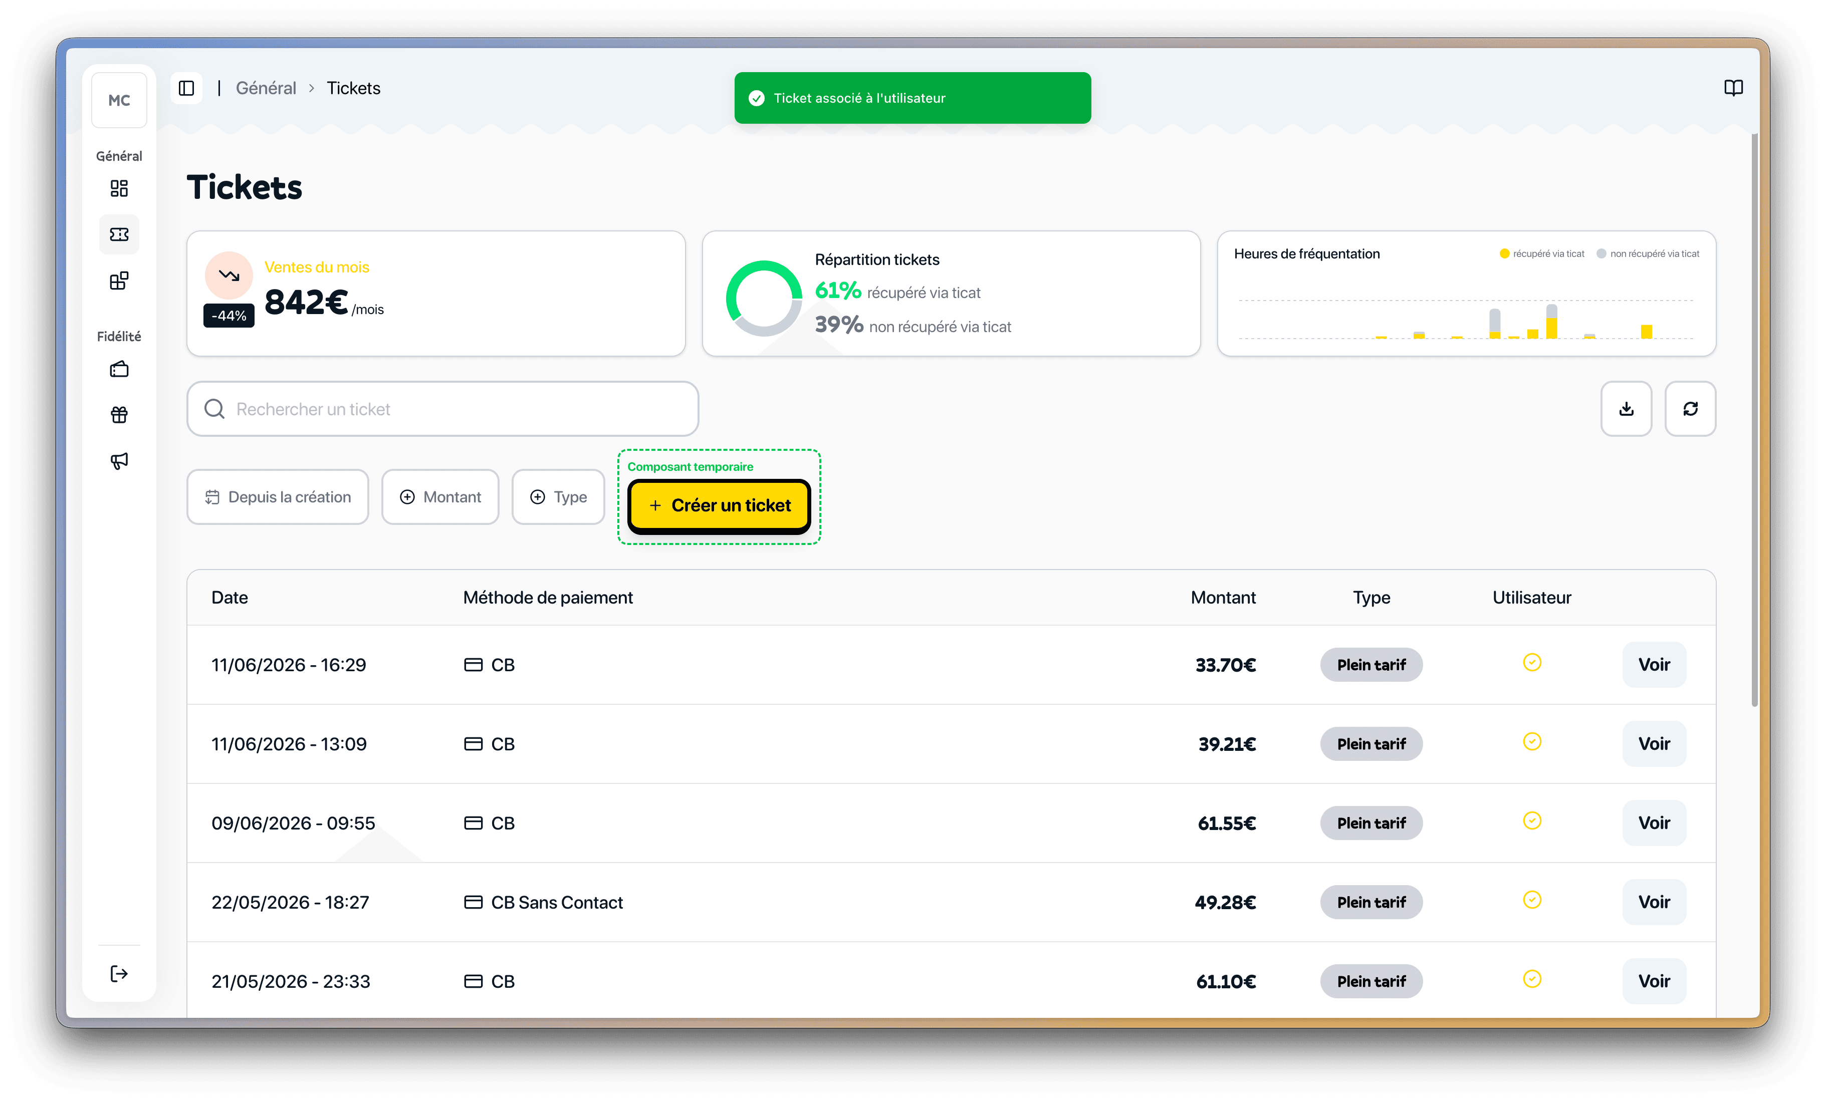Click the Ticket associé à l'utilisateur notification
The height and width of the screenshot is (1102, 1826).
pyautogui.click(x=912, y=98)
